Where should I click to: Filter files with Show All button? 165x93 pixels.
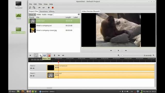(x=32, y=14)
